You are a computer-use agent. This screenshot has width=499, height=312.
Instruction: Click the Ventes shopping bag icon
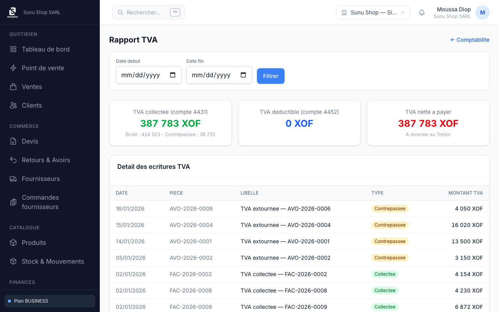13,87
